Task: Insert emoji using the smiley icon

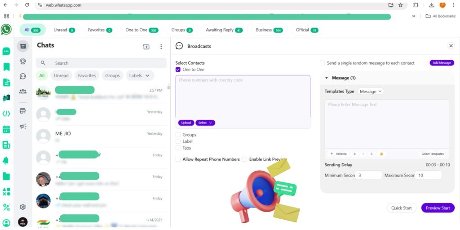Action: [x=381, y=154]
